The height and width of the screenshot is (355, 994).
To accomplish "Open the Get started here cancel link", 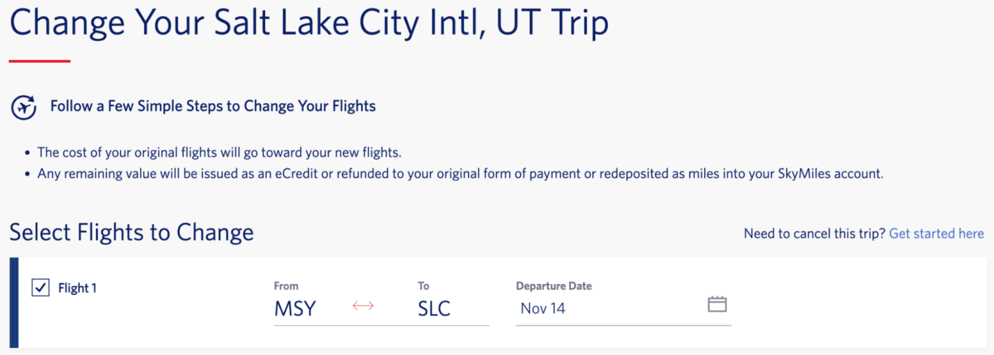I will click(x=936, y=233).
